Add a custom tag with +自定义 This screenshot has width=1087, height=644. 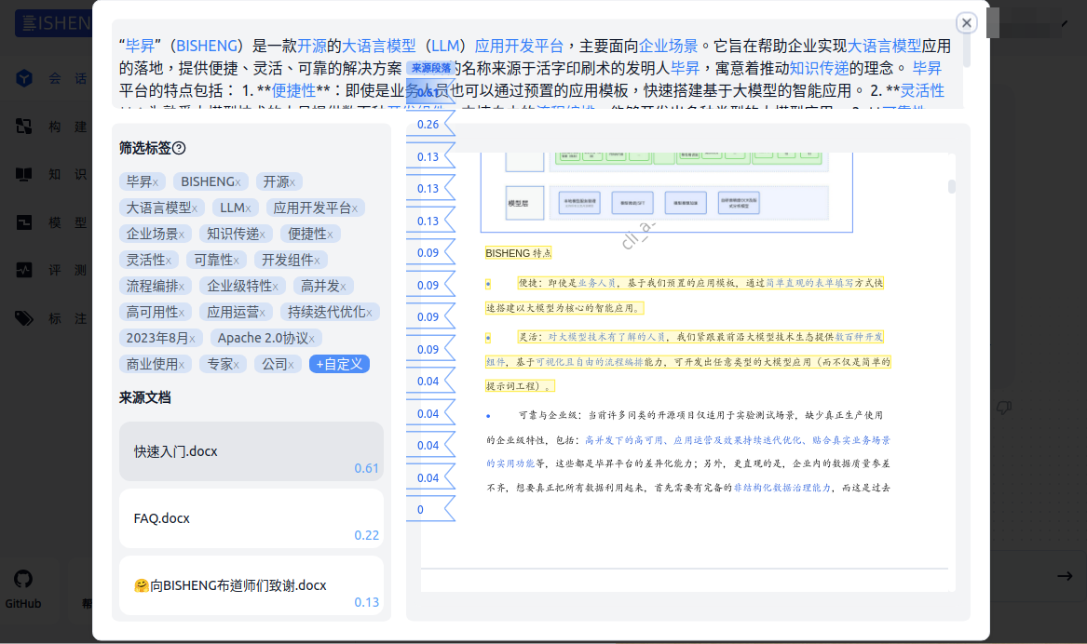click(x=339, y=364)
